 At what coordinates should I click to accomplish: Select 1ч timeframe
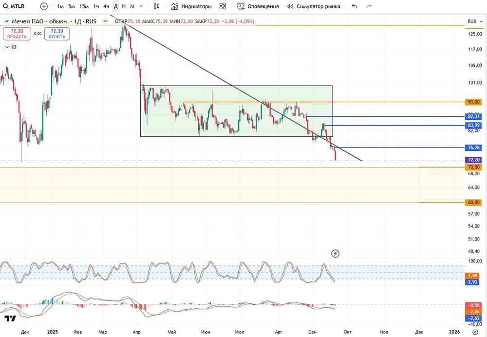[96, 6]
